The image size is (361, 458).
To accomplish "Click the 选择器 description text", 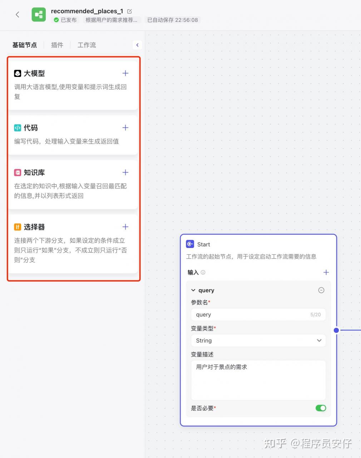I will point(70,250).
